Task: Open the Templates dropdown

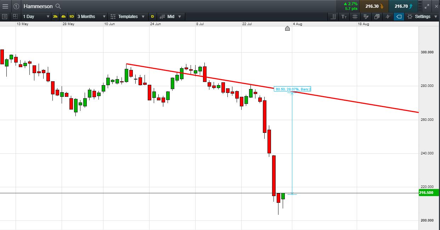Action: coord(128,16)
